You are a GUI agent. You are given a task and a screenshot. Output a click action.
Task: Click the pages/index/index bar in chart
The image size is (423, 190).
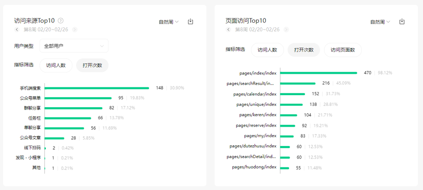point(319,73)
